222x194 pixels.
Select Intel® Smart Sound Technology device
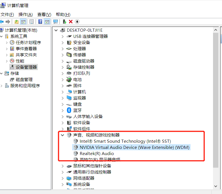coord(125,141)
